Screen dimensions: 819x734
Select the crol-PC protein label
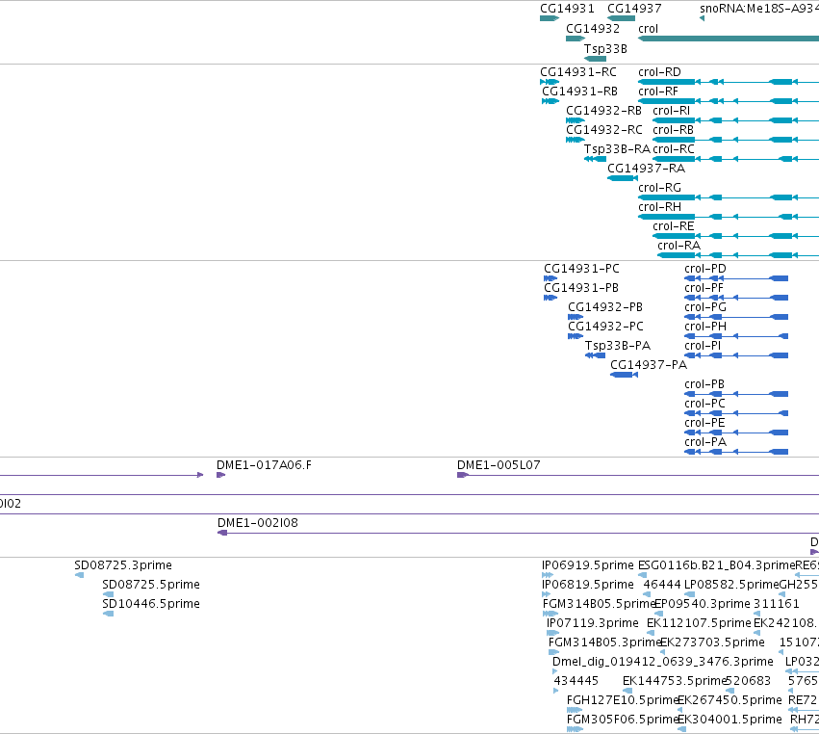pos(705,404)
